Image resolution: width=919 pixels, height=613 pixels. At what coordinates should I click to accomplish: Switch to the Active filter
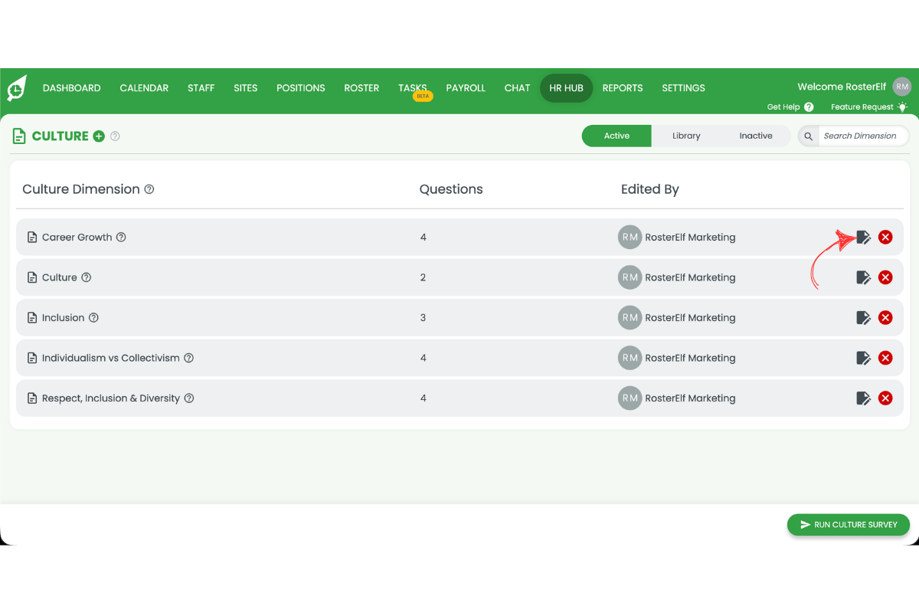[616, 136]
